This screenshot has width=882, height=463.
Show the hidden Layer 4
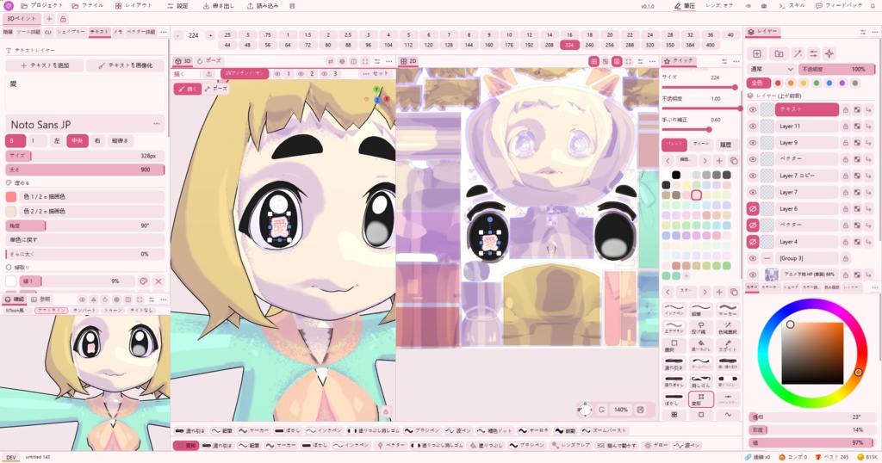pyautogui.click(x=753, y=242)
